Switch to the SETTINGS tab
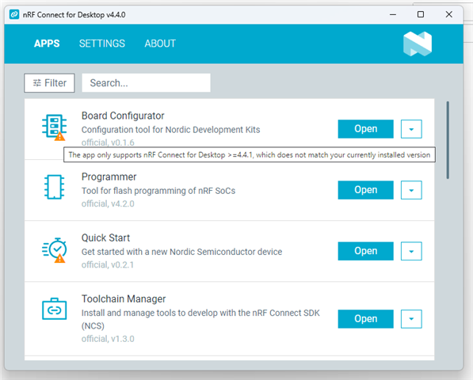Screen dimensions: 473x380 click(102, 44)
